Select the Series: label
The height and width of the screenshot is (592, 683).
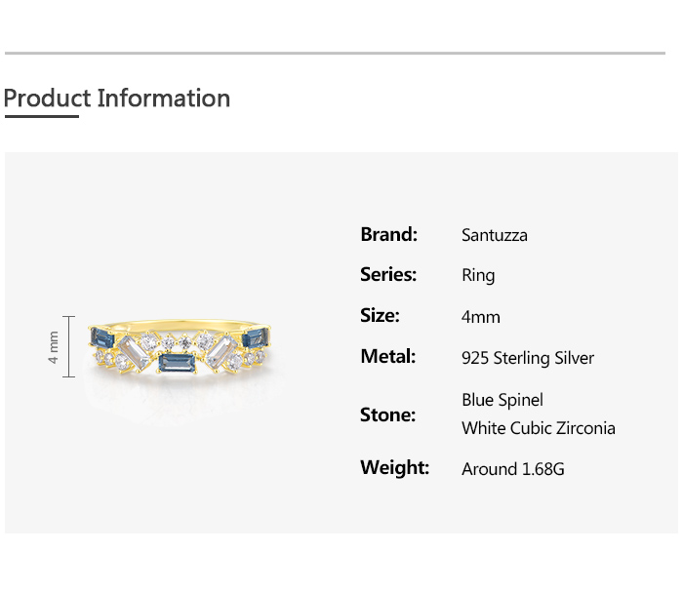[388, 275]
